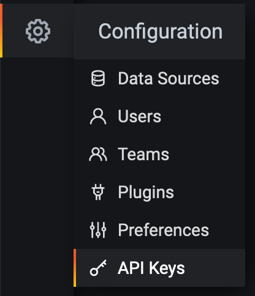Click blank space right of API Keys label

[215, 268]
